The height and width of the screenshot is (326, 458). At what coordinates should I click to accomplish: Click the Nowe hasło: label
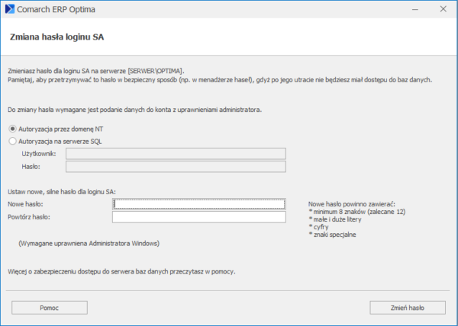coord(25,204)
